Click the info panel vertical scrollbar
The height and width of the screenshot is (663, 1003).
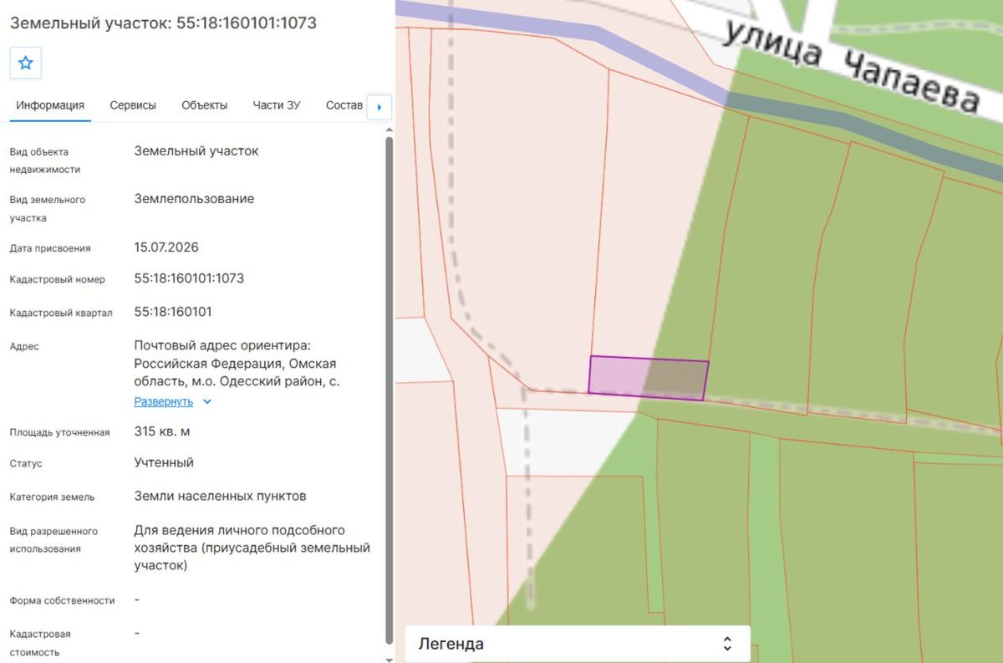(389, 389)
